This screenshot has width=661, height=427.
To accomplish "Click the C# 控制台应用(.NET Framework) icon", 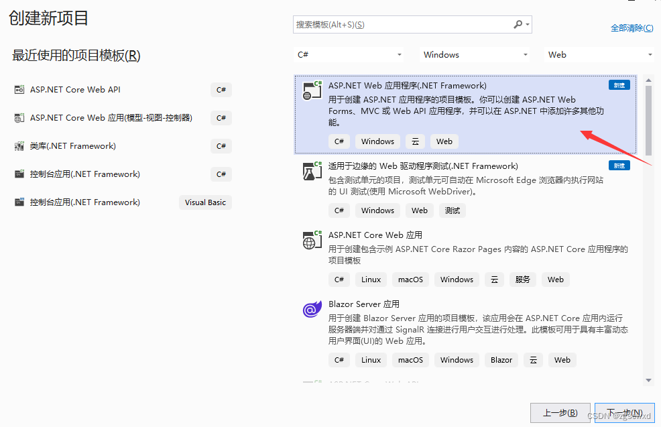I will pos(19,174).
